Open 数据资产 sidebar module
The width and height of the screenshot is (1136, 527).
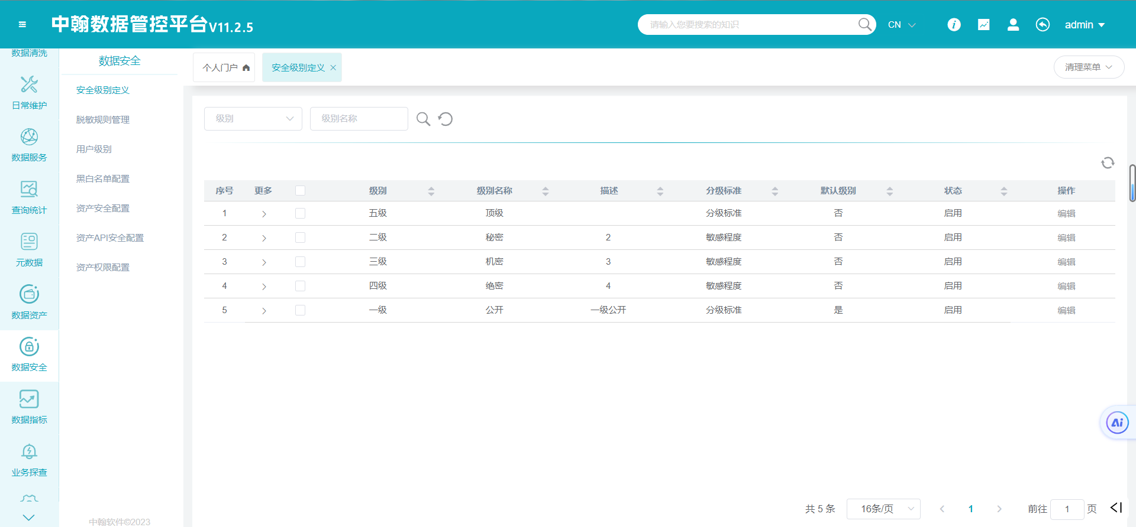click(x=29, y=302)
